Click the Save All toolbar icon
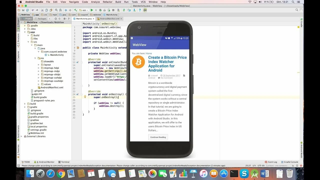The width and height of the screenshot is (320, 180). point(23,10)
